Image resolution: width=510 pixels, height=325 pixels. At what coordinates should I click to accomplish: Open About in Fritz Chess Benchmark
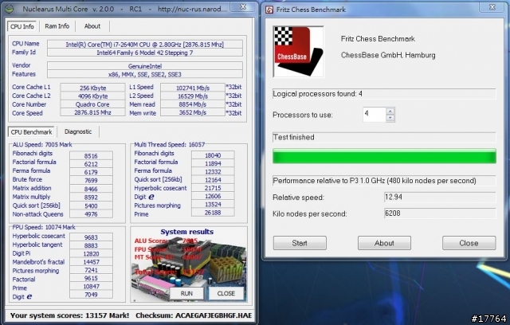[384, 243]
